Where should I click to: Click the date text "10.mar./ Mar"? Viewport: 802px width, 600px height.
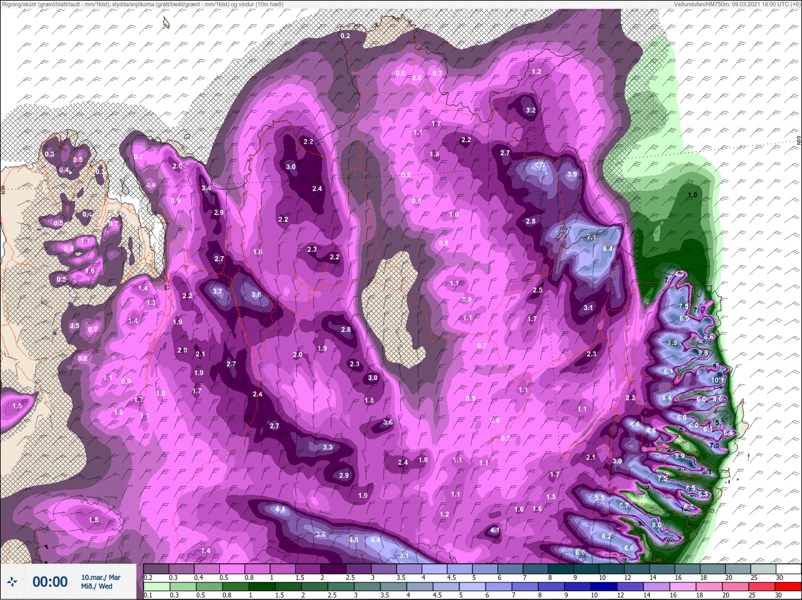(101, 577)
